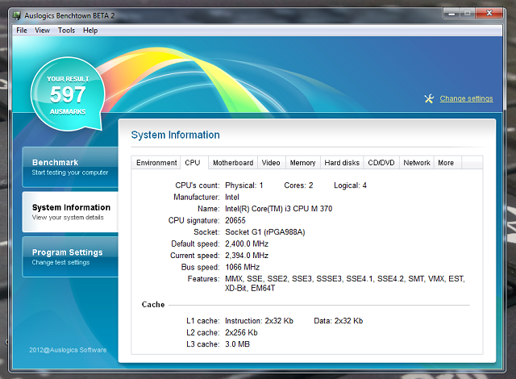Viewport: 516px width, 379px height.
Task: Click the Manufacturer Intel value
Action: (232, 197)
